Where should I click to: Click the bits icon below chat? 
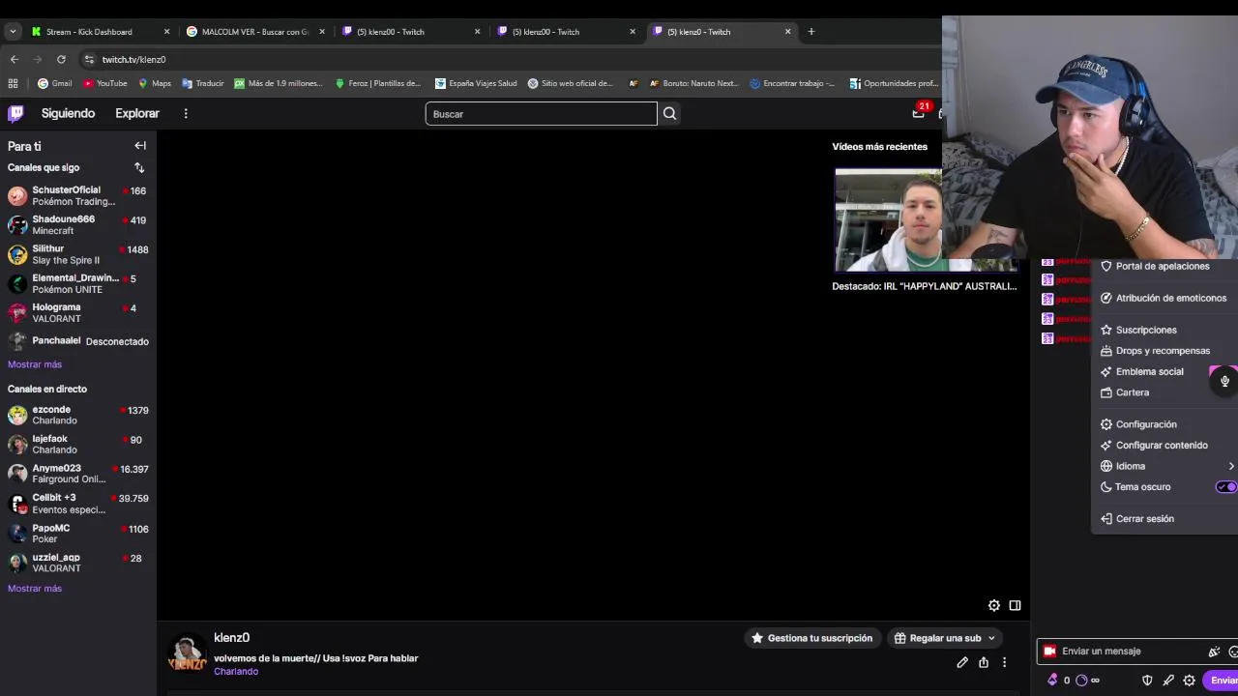[x=1052, y=680]
